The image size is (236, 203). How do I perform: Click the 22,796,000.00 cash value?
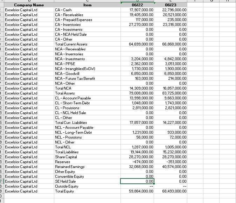pyautogui.click(x=171, y=10)
